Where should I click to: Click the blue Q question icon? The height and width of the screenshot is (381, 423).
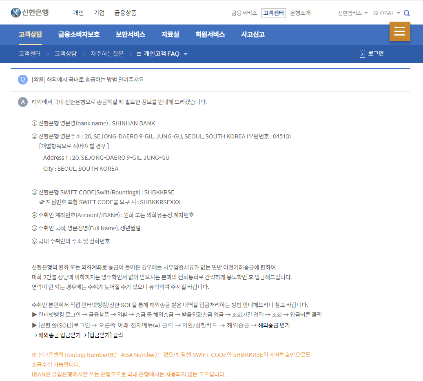click(x=23, y=79)
